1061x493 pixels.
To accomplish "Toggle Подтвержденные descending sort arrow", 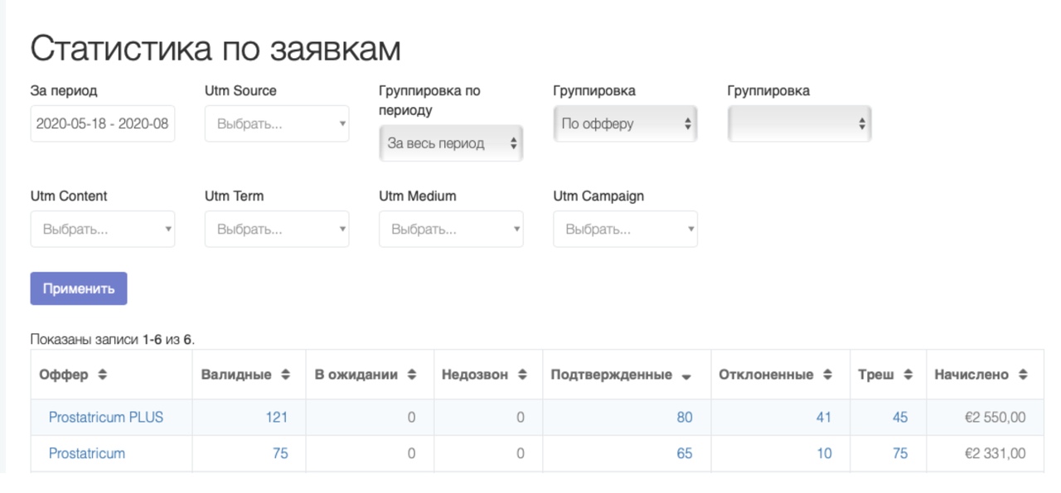I will tap(686, 376).
